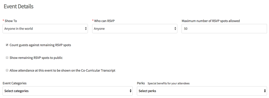Viewport: 269px width, 98px height.
Task: Click the arrow icon on the Select categories box
Action: (x=130, y=91)
